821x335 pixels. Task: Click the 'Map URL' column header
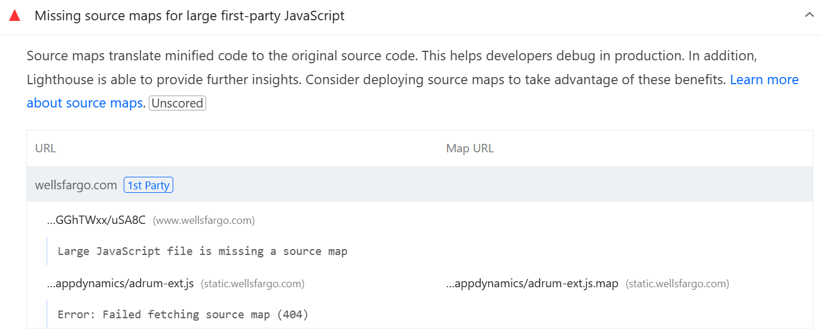click(x=470, y=148)
